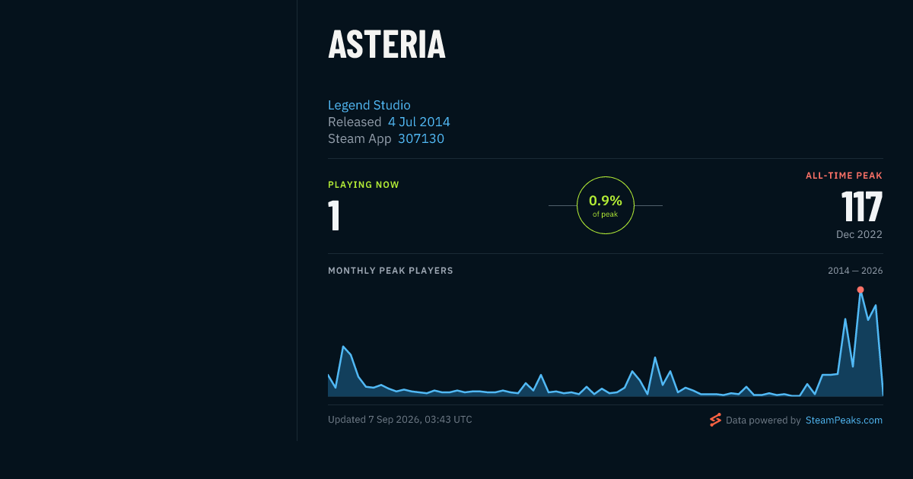Click the 2014 — 2026 range label
Screen dimensions: 913x479
point(855,271)
